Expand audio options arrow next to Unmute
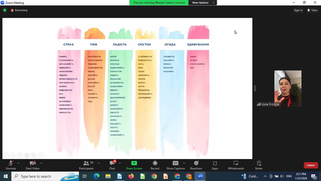321x181 pixels. pos(18,163)
